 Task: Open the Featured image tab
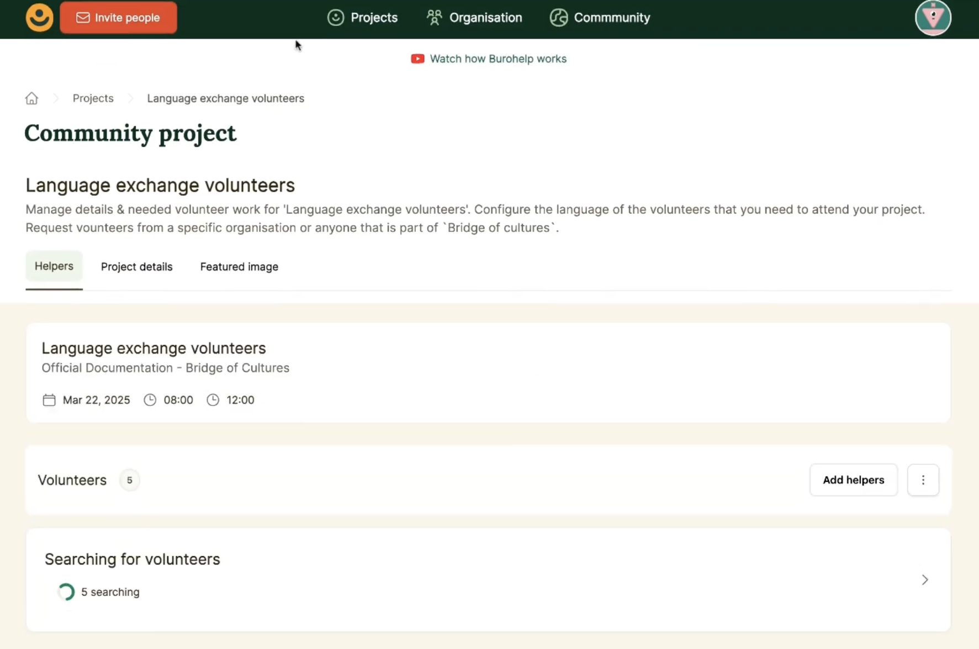point(239,266)
